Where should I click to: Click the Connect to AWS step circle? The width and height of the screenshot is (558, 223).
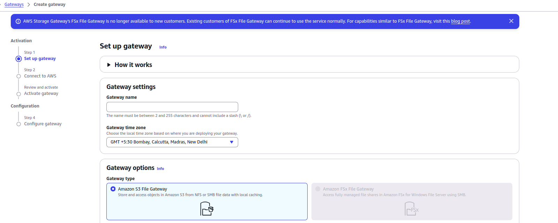click(x=18, y=76)
